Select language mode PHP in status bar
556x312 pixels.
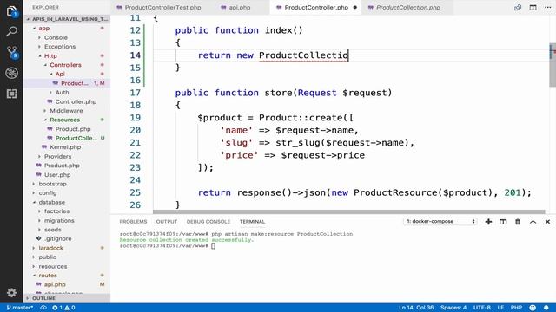pyautogui.click(x=516, y=308)
